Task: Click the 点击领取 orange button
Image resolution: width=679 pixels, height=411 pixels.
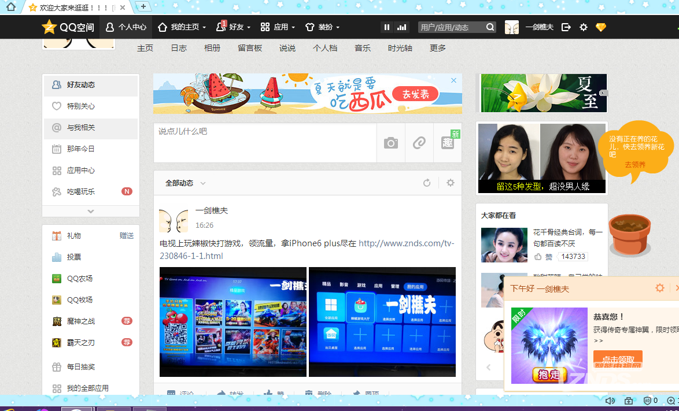Action: 618,359
